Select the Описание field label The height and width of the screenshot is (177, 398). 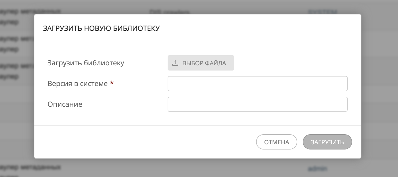point(65,104)
